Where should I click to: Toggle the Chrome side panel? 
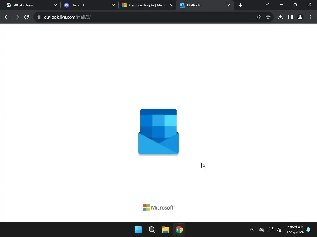coord(290,17)
